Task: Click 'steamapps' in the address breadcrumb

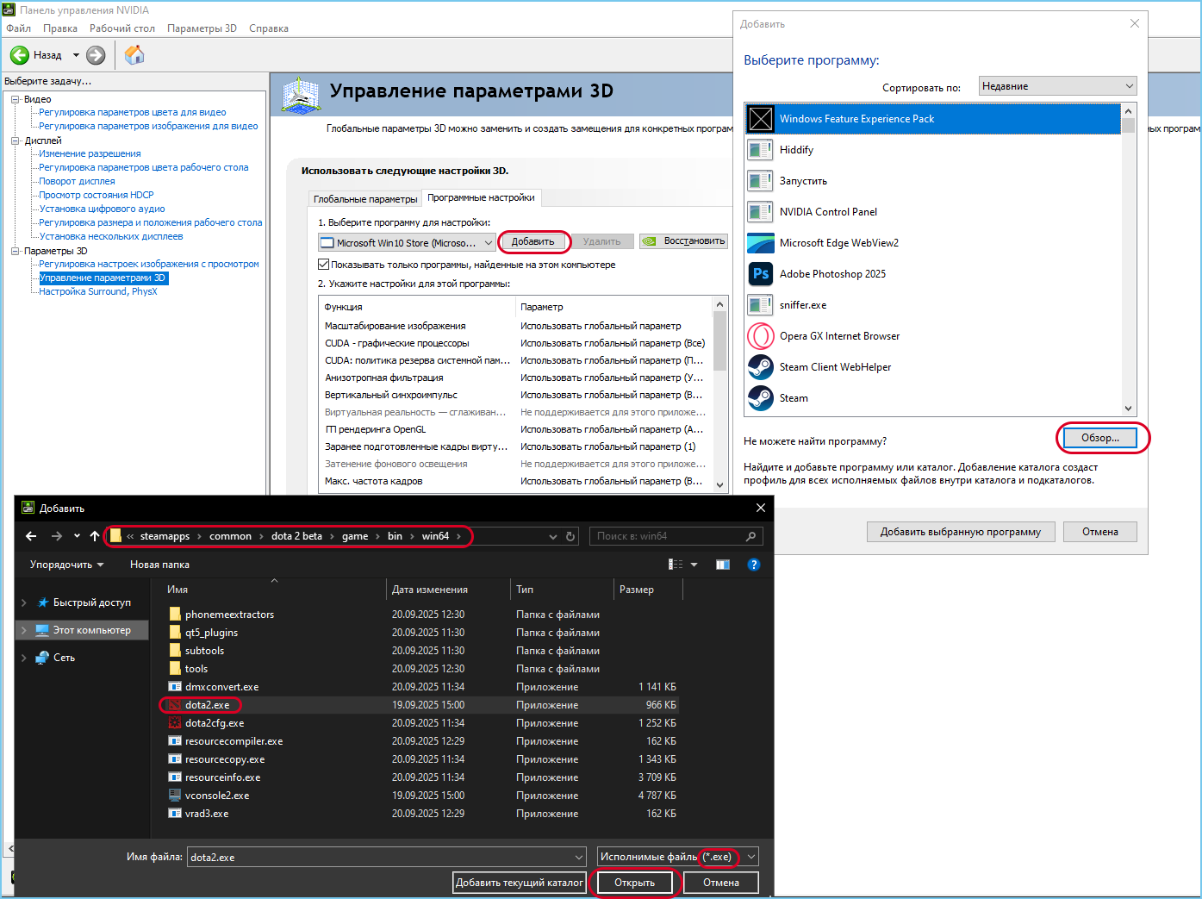Action: pos(165,536)
